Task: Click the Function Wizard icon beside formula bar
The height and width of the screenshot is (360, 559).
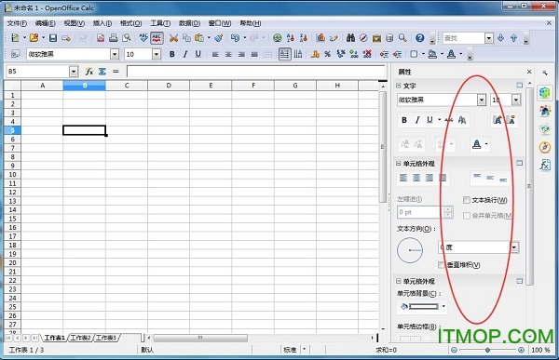Action: 89,72
